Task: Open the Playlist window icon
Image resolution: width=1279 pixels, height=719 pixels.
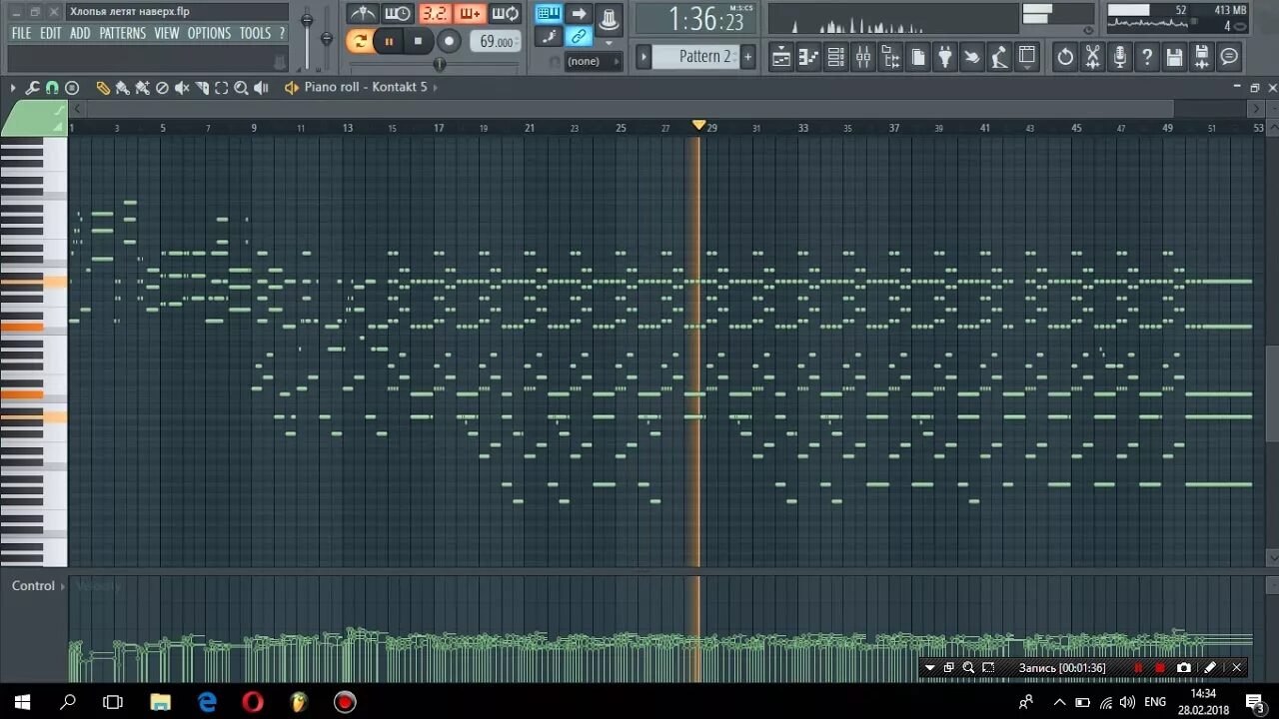Action: tap(781, 57)
